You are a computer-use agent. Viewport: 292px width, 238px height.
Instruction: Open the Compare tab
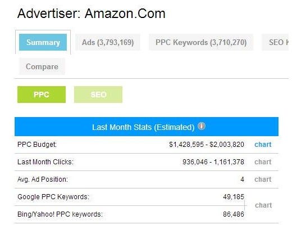click(42, 66)
